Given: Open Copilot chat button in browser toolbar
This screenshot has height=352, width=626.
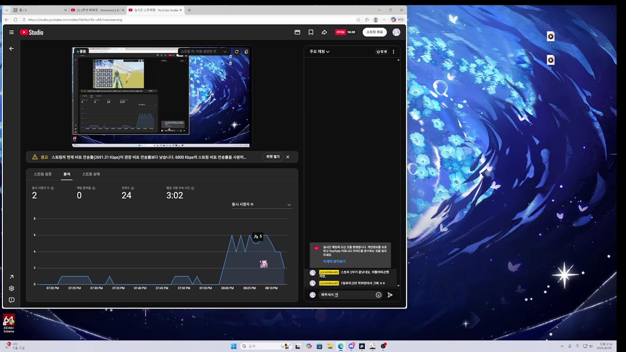Looking at the screenshot, I should click(397, 20).
